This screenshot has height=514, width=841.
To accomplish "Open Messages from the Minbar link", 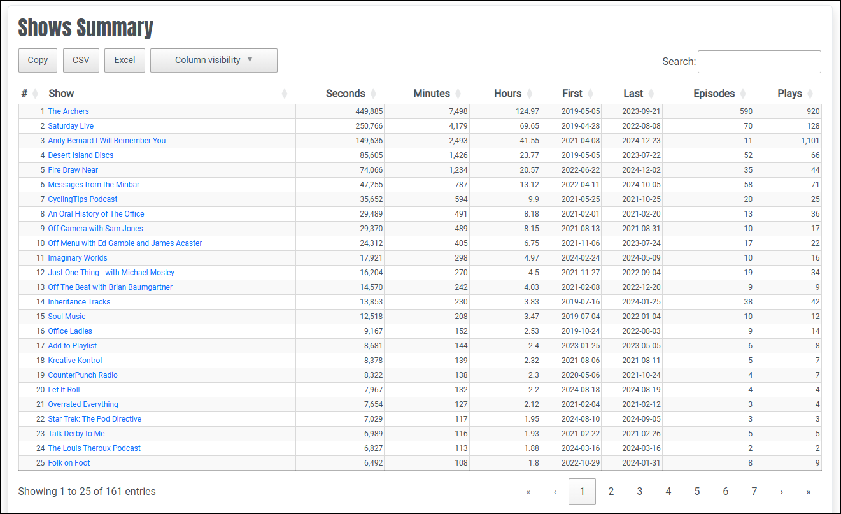I will 94,185.
